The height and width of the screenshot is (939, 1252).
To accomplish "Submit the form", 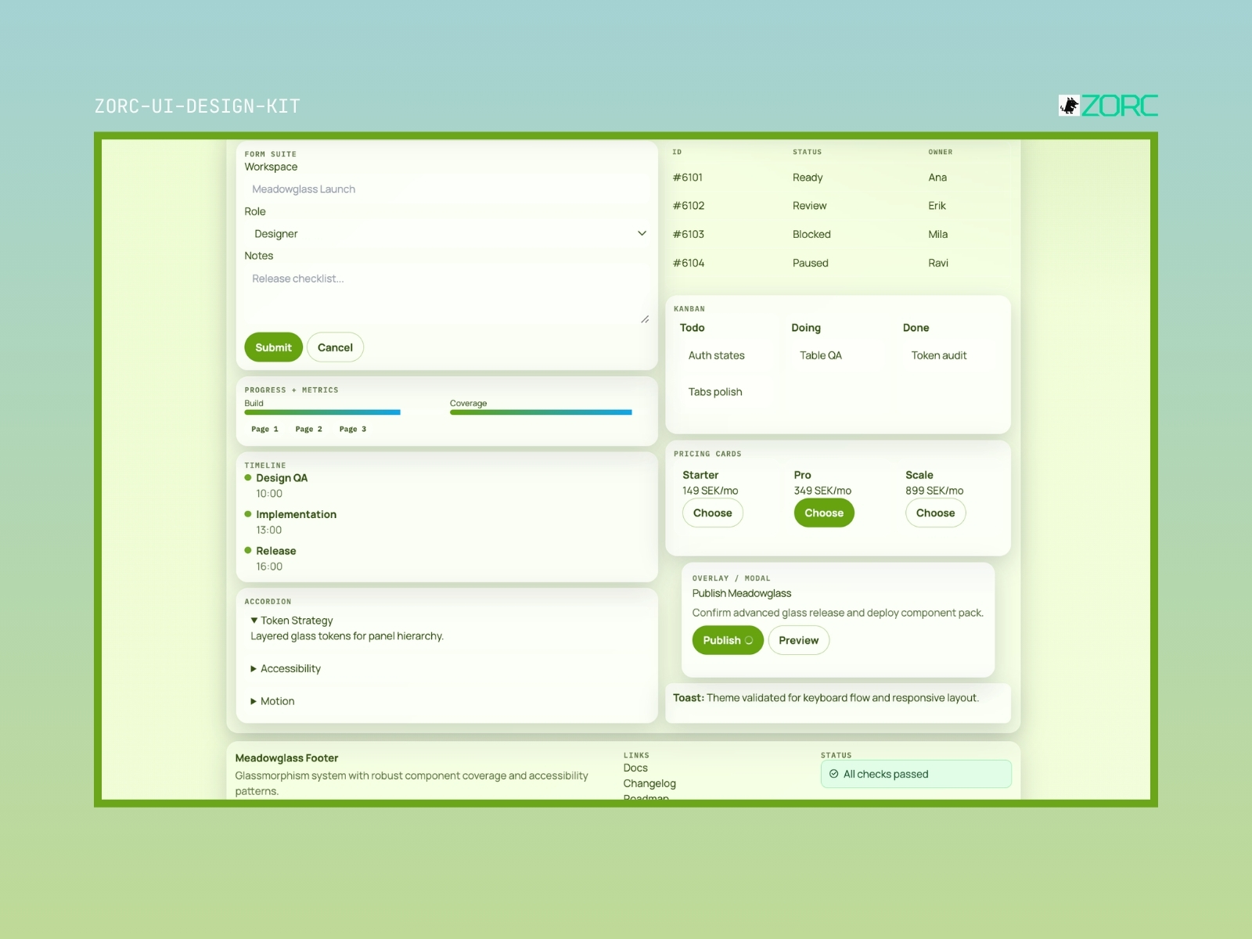I will tap(273, 347).
